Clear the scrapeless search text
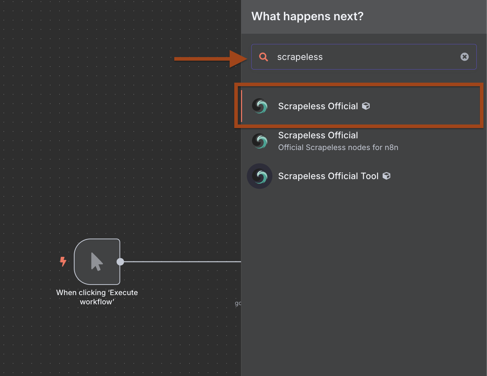The height and width of the screenshot is (376, 487). click(465, 57)
